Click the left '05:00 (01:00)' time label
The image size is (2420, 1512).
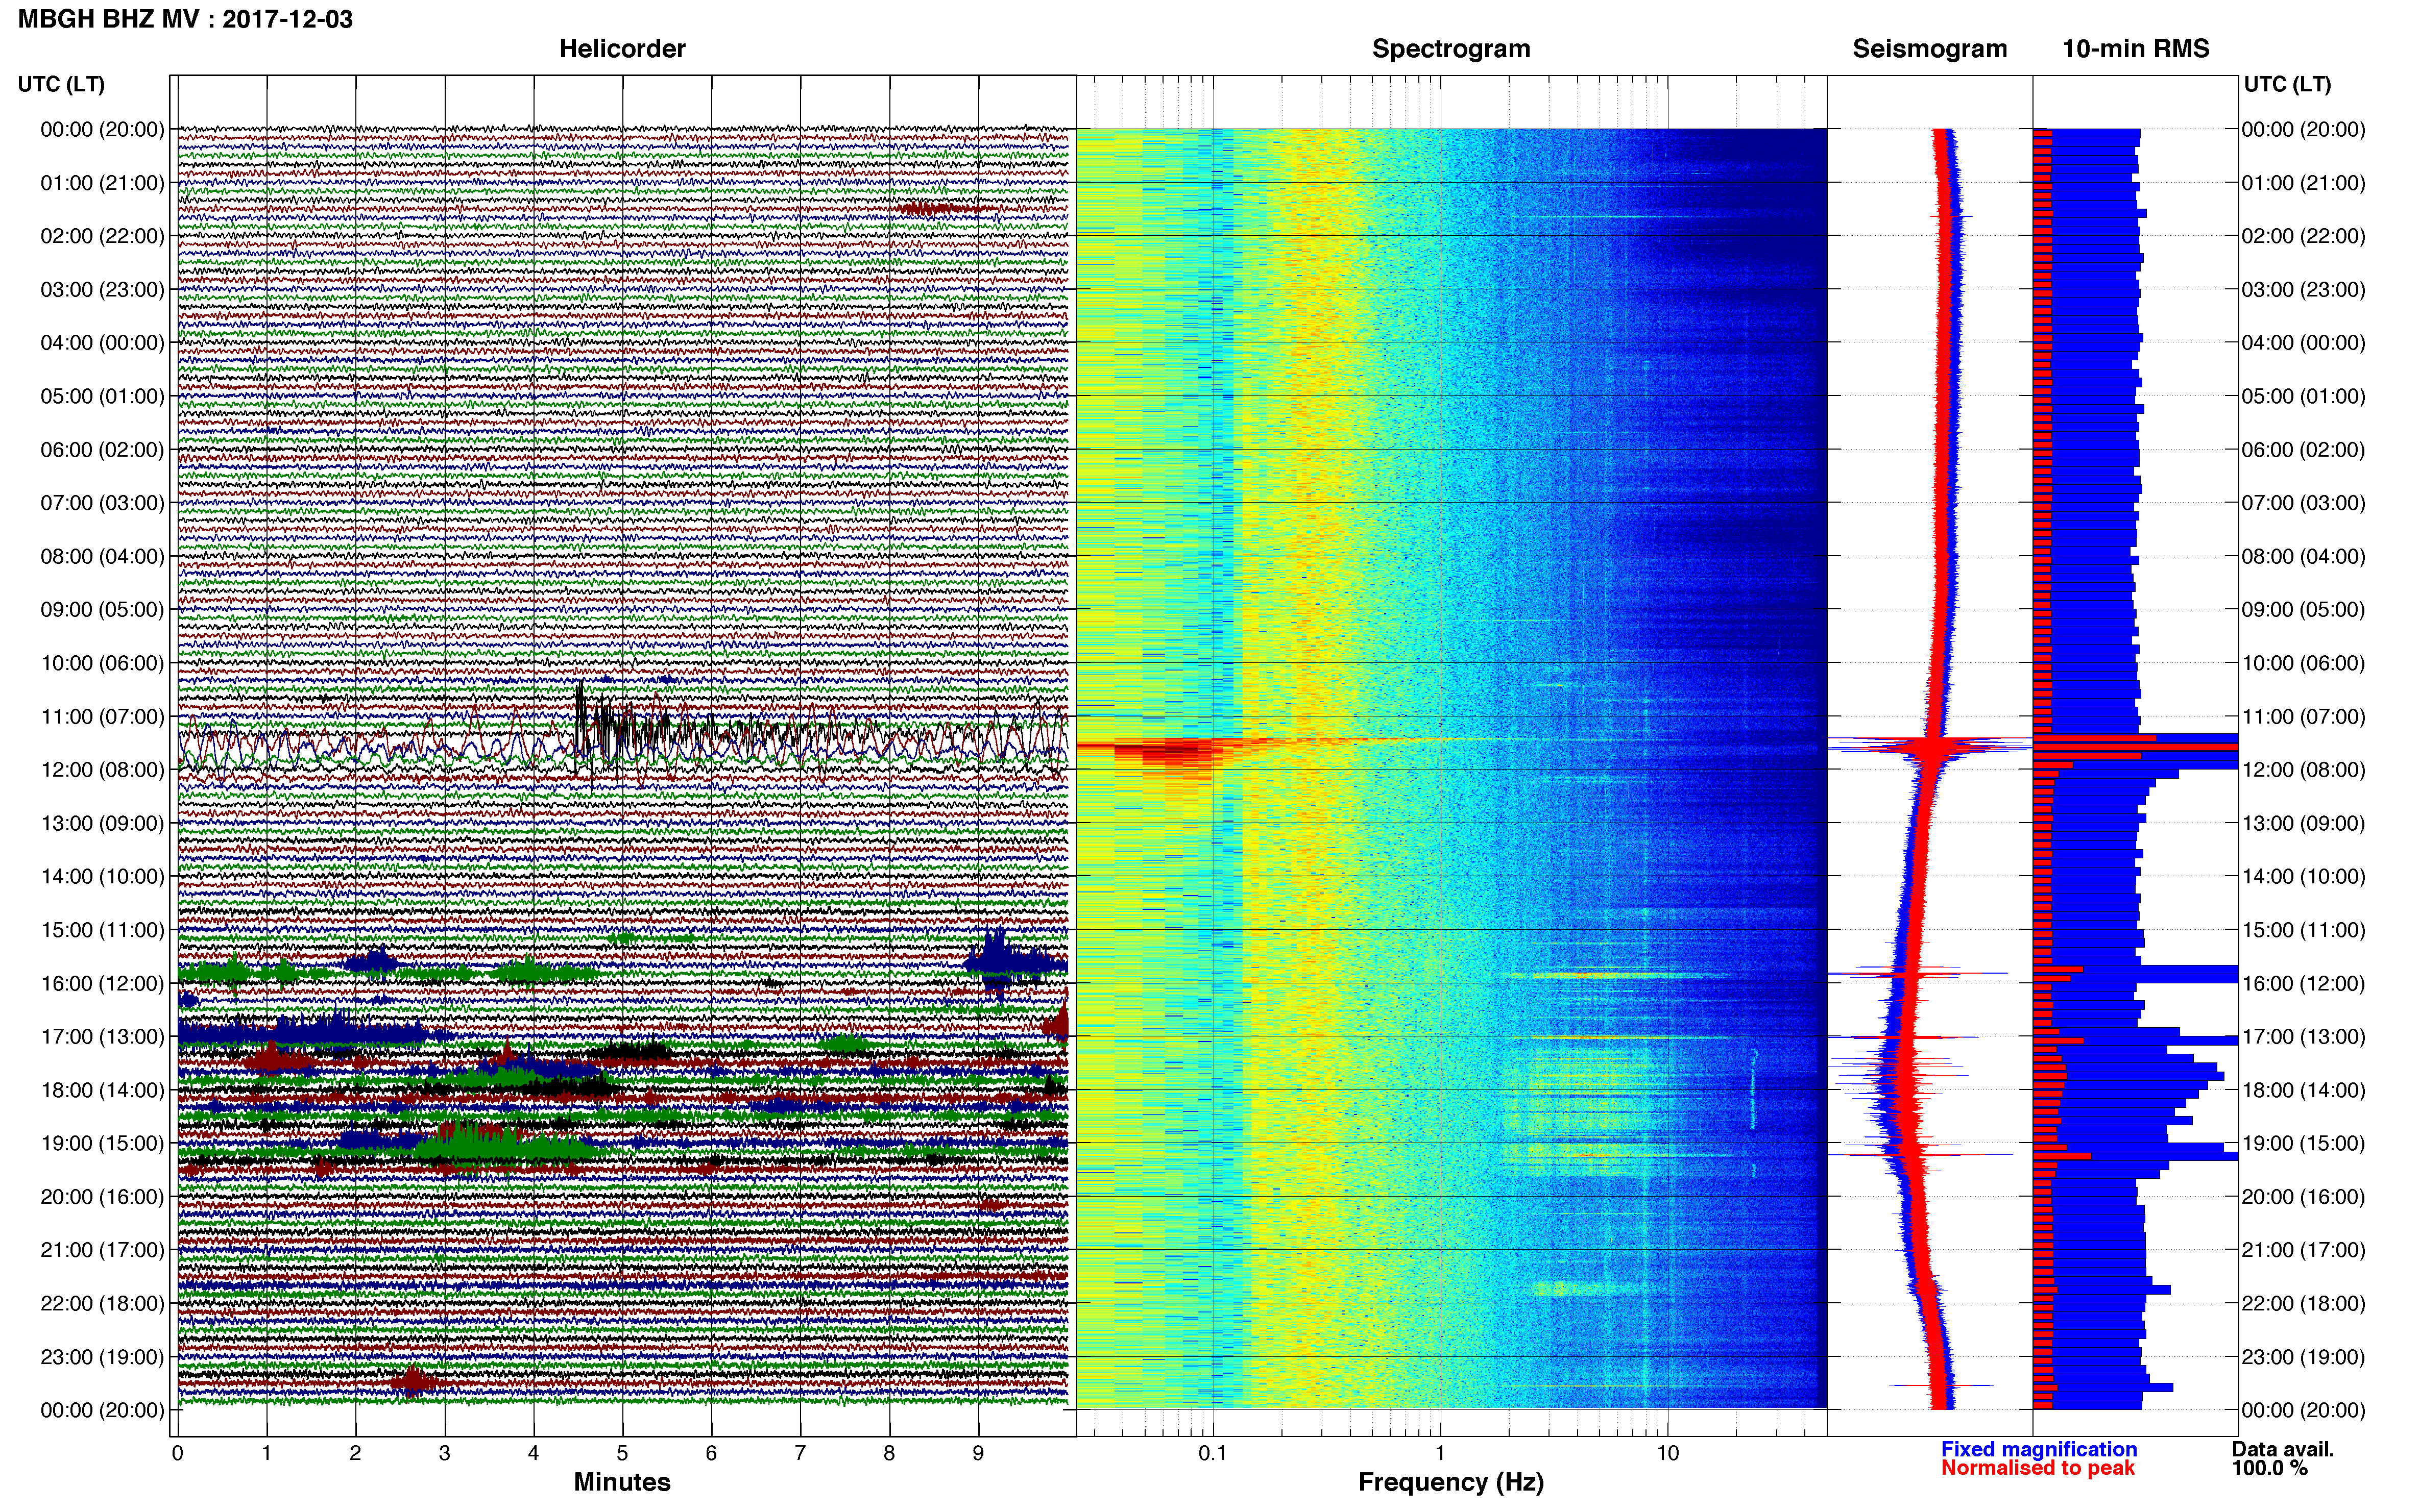click(x=102, y=396)
